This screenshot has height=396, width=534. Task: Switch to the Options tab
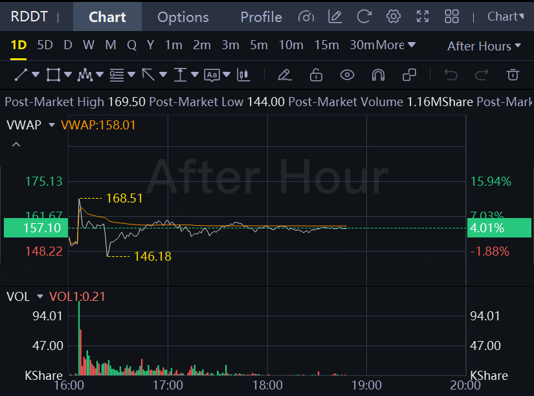click(183, 17)
